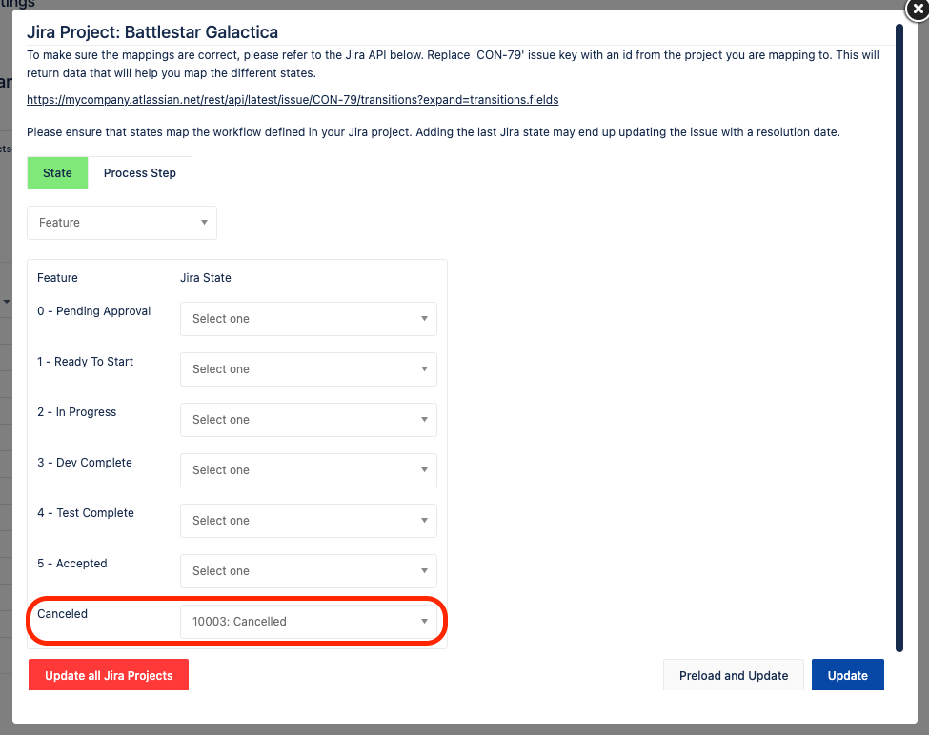Click the blue Update button
Screen dimensions: 929x735
(848, 675)
